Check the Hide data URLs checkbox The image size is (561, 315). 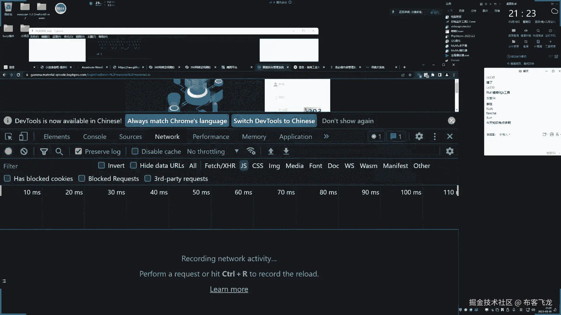pos(134,166)
